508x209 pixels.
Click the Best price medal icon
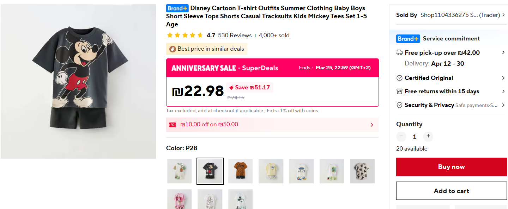(173, 49)
